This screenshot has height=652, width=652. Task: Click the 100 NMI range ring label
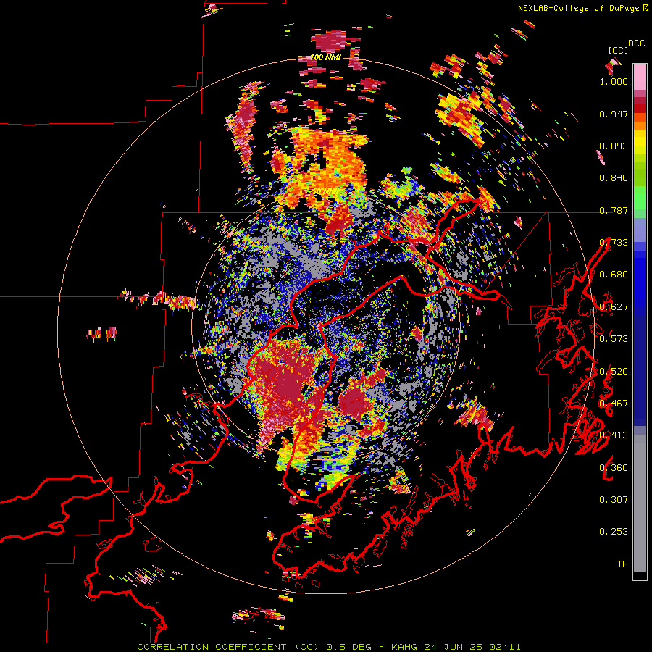click(325, 57)
